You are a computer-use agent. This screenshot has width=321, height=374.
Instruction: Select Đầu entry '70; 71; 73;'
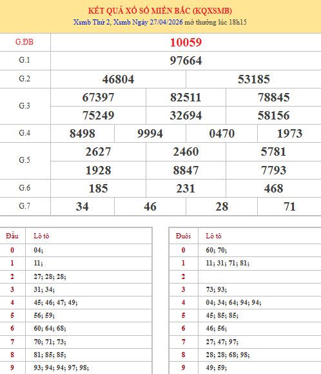point(50,342)
